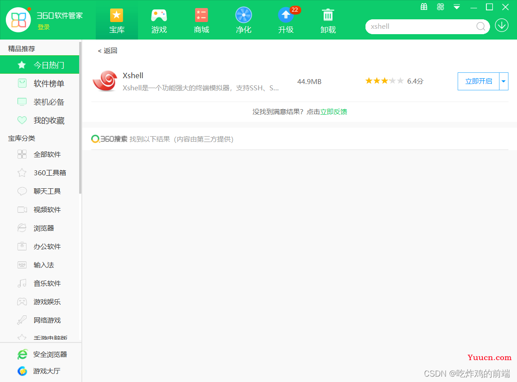Select the 360工具箱 category
Image resolution: width=517 pixels, height=382 pixels.
(x=40, y=173)
